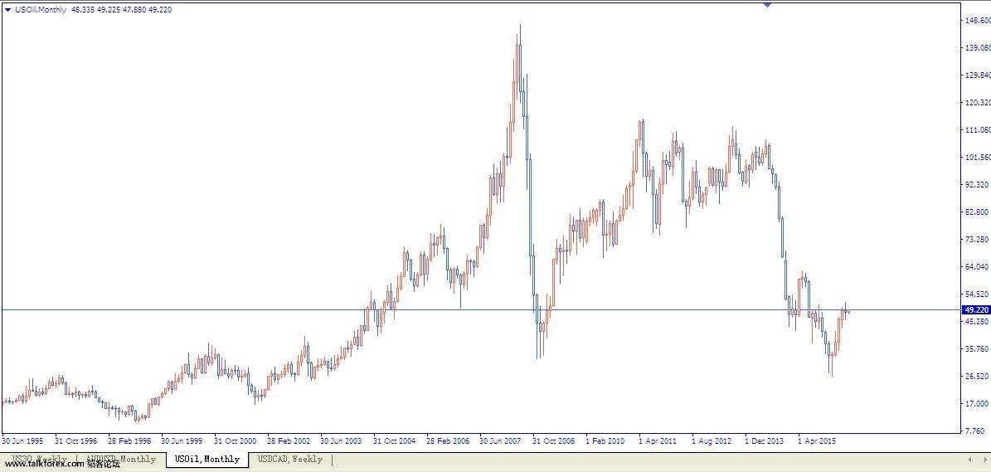The height and width of the screenshot is (472, 991).
Task: Open the US30,Weekly chart tab
Action: point(39,460)
